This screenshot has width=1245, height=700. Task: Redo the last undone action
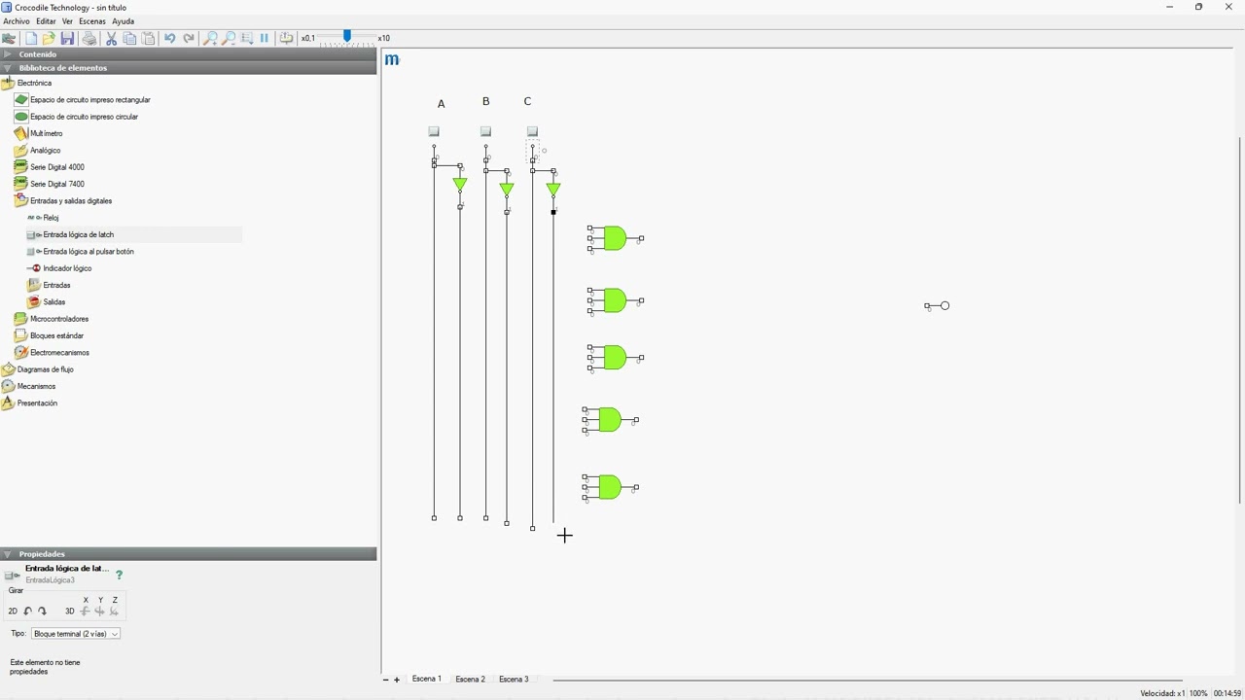tap(189, 38)
